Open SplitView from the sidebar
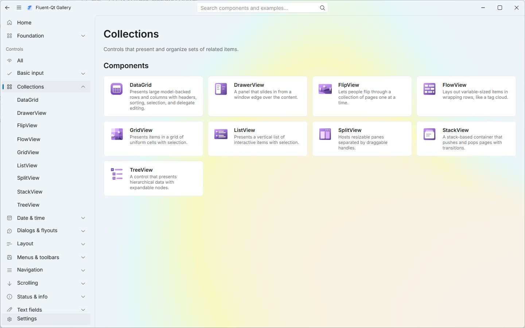The width and height of the screenshot is (525, 328). pyautogui.click(x=46, y=178)
